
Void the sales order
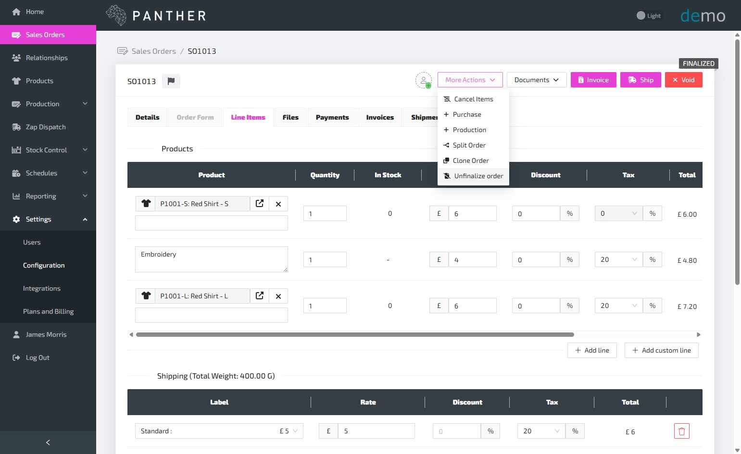683,80
